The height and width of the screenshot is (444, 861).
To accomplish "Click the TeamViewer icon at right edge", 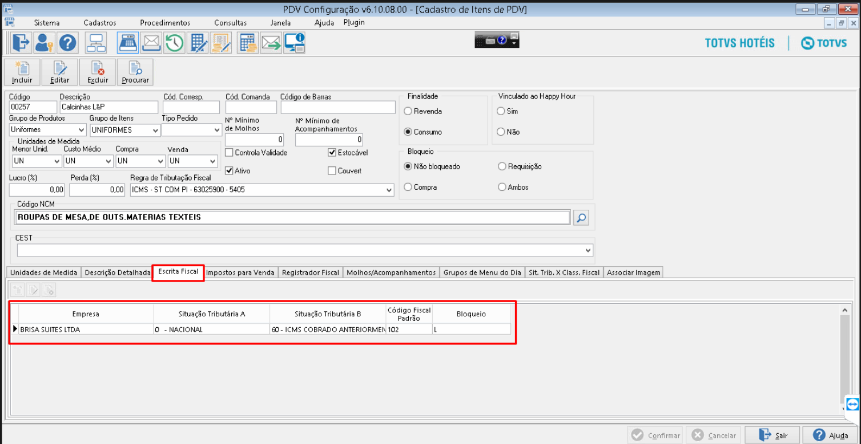I will [853, 404].
